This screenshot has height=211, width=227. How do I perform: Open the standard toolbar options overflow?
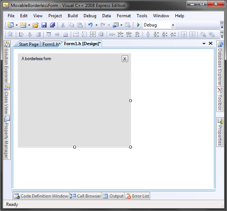pos(222,25)
